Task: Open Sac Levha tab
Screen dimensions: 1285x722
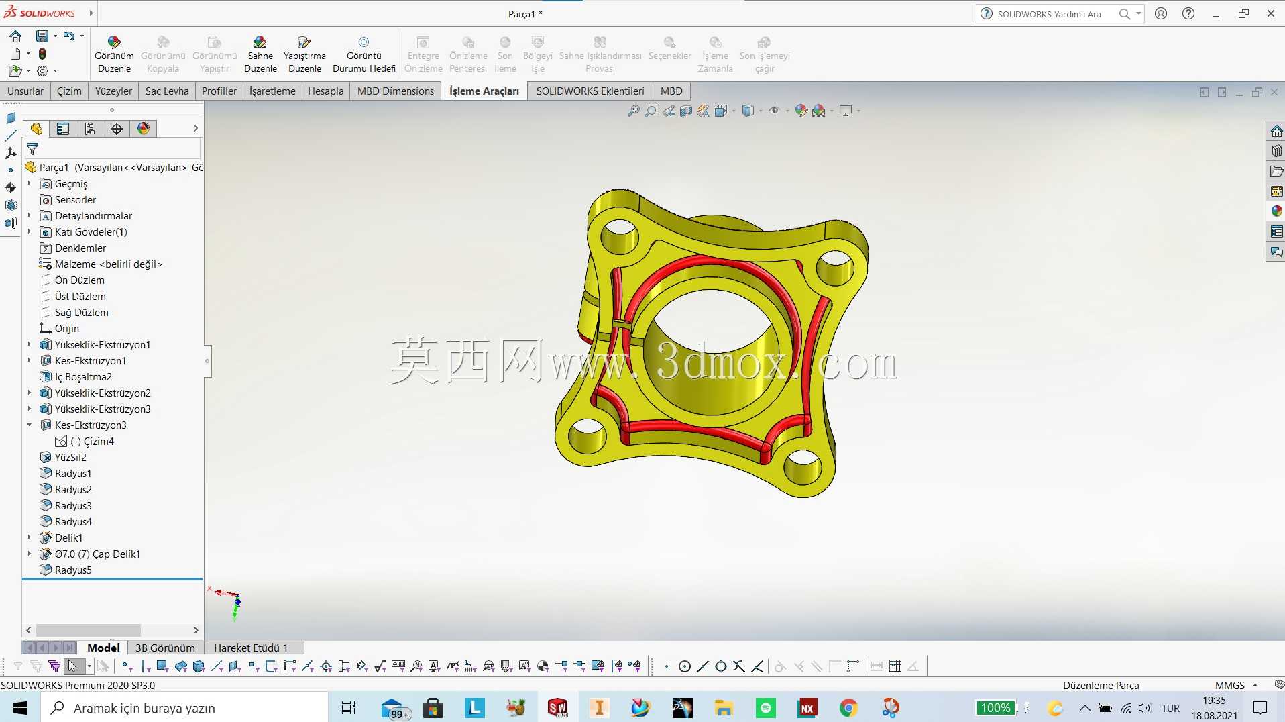Action: (167, 91)
